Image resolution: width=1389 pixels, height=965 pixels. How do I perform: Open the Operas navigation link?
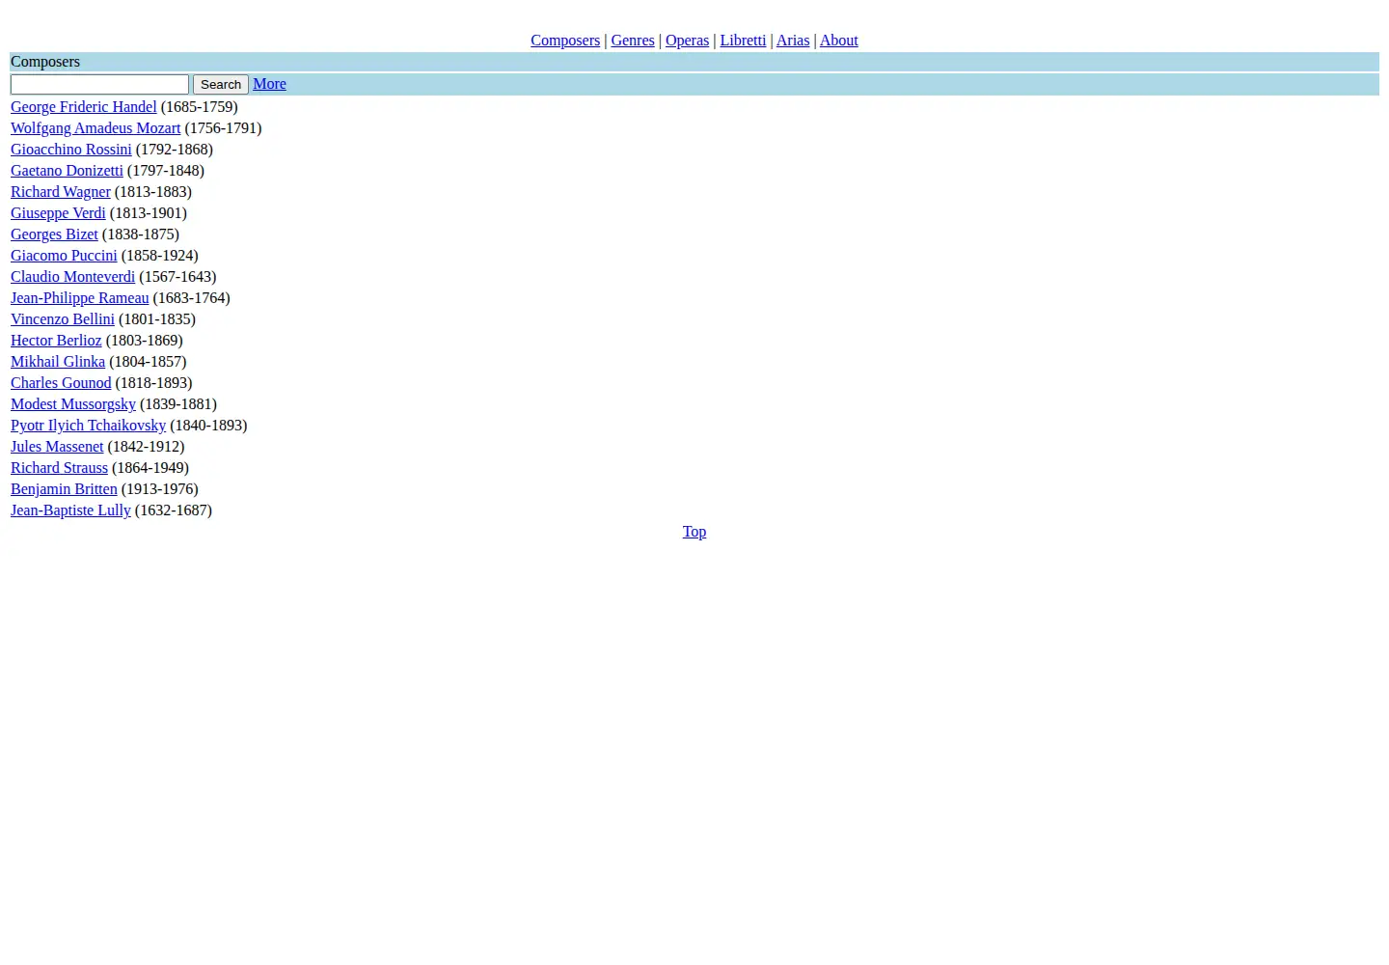tap(687, 41)
